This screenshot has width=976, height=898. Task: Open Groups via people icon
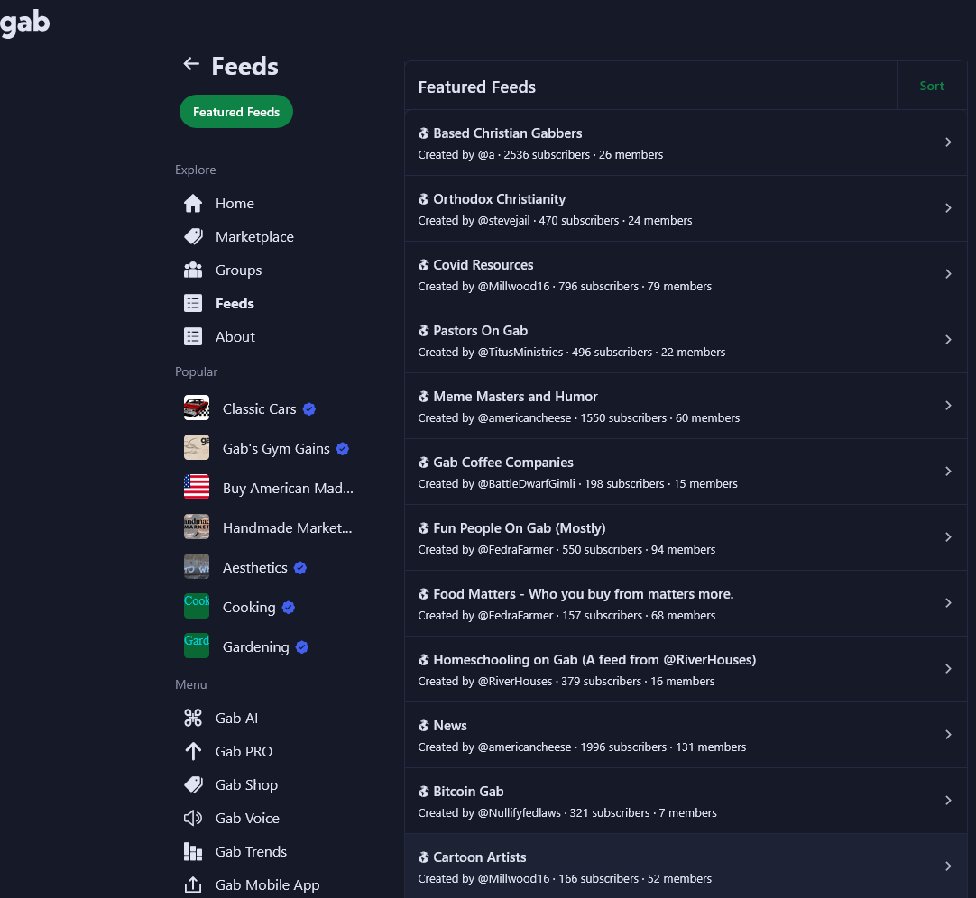point(193,270)
